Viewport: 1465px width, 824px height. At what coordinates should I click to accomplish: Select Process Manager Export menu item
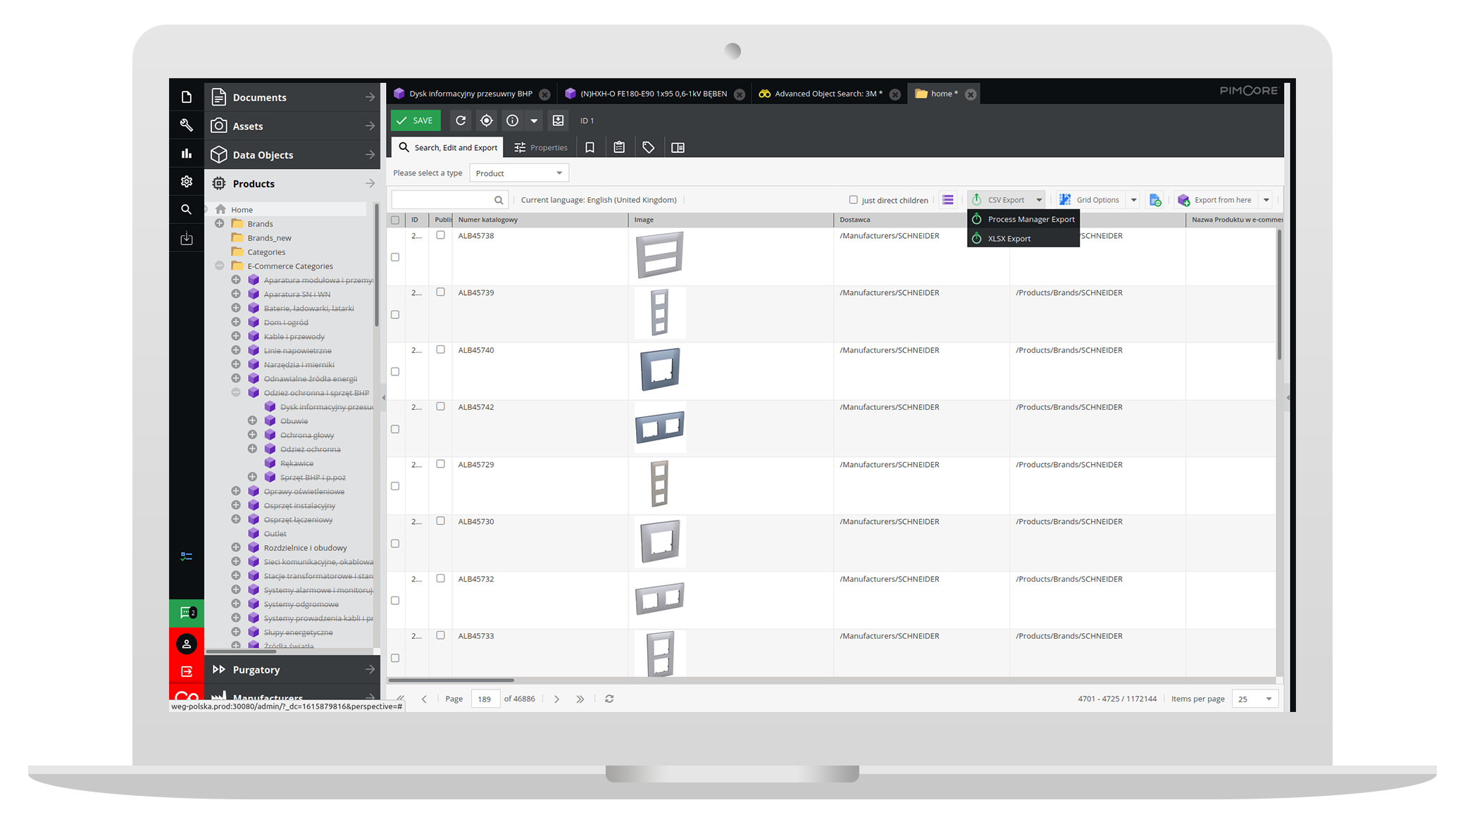pos(1023,219)
